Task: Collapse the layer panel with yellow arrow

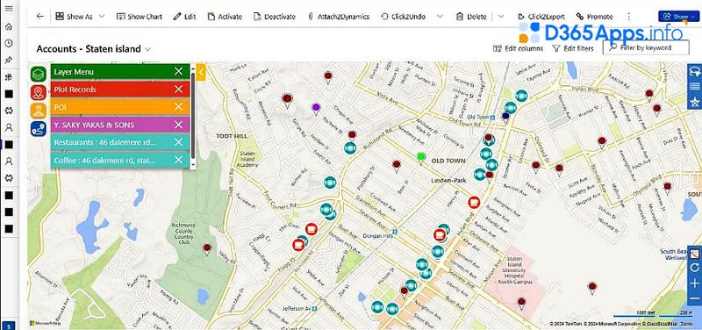Action: pos(201,72)
